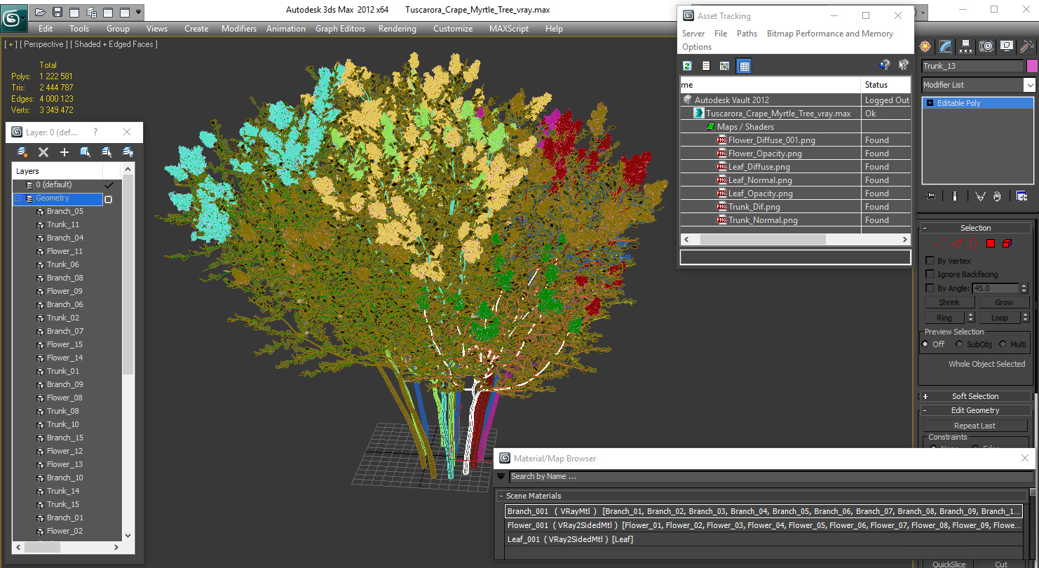Collapse the Geometry layer tree node
This screenshot has height=568, width=1039.
pos(18,198)
